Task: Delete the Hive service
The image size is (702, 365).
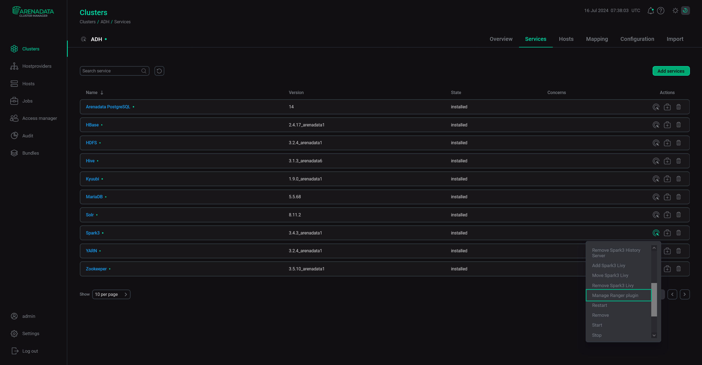Action: (x=678, y=161)
